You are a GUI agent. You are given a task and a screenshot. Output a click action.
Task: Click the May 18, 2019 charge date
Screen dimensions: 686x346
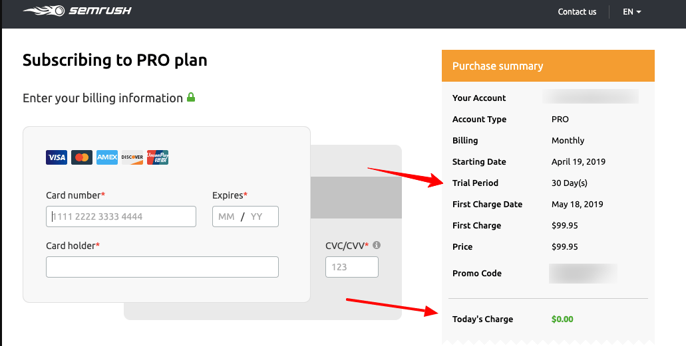[x=577, y=205]
